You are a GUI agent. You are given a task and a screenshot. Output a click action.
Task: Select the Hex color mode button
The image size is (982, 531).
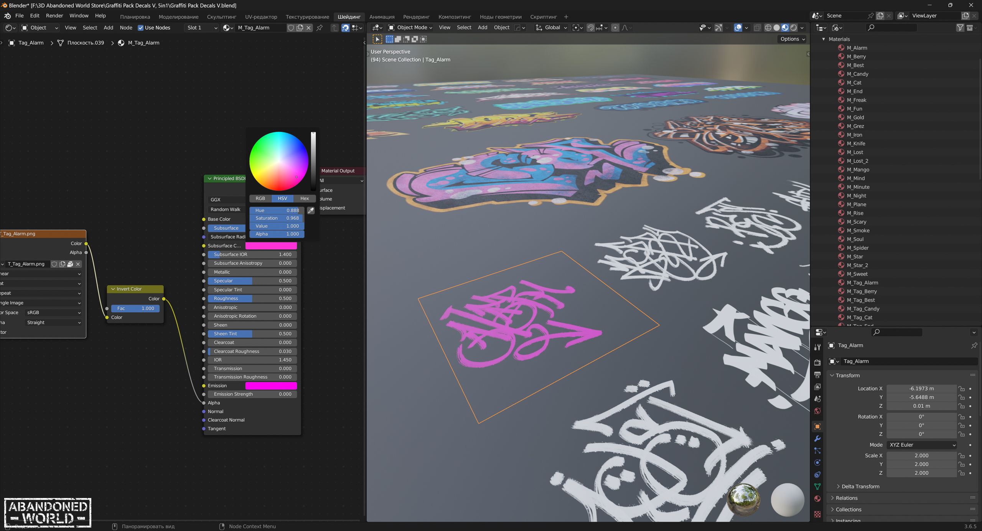[x=305, y=198]
